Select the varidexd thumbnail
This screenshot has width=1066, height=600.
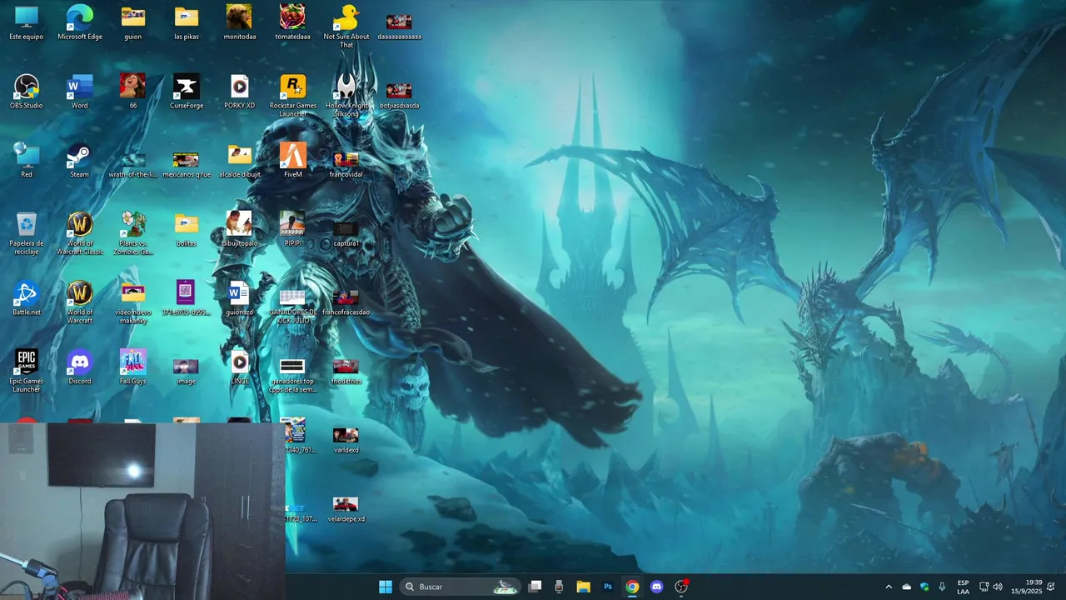coord(346,440)
